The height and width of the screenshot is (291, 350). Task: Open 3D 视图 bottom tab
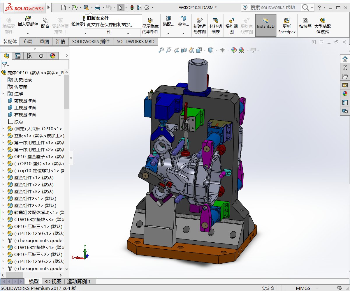[x=53, y=281]
